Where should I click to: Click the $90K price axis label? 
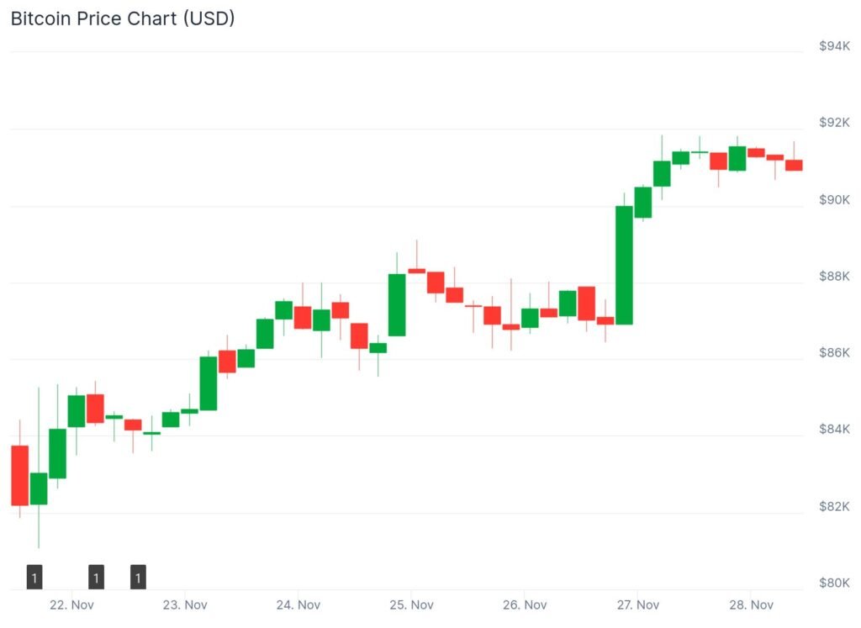point(834,200)
